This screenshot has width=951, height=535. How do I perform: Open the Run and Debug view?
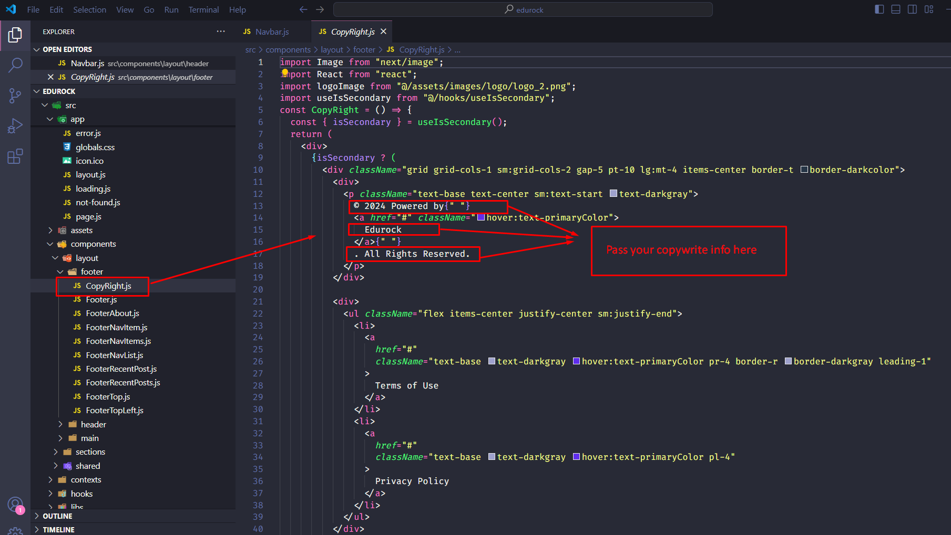tap(15, 126)
